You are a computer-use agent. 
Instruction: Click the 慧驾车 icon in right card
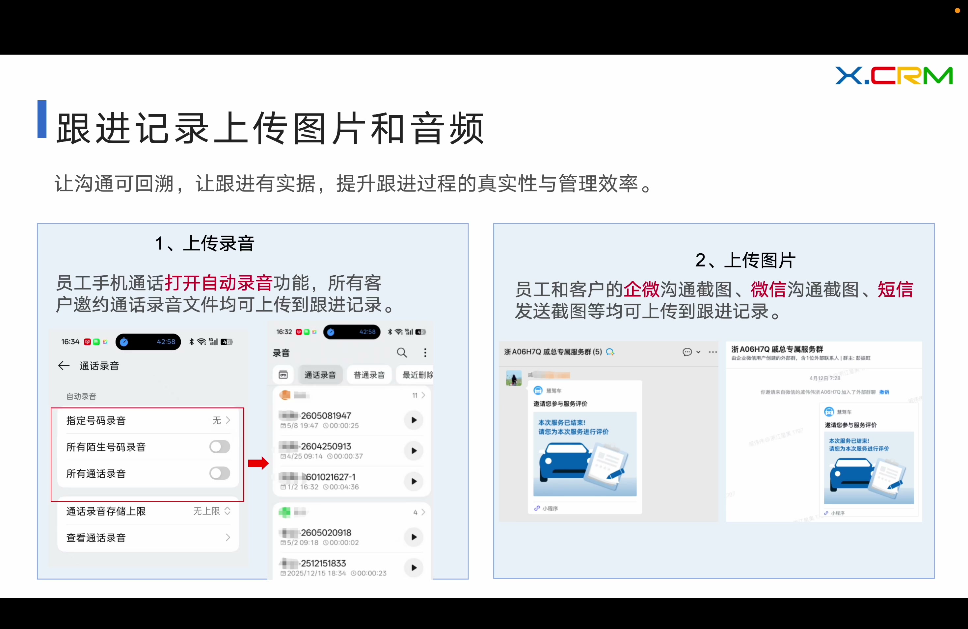(x=829, y=412)
